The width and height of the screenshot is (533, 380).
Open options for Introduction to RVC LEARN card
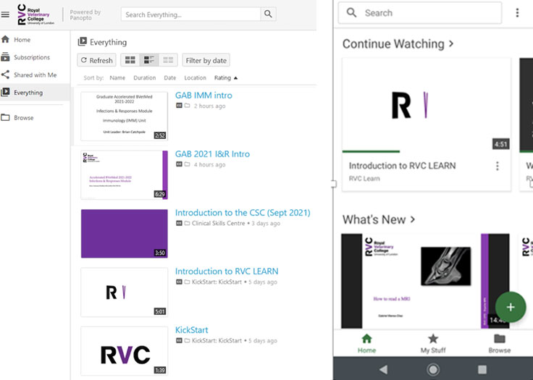498,166
